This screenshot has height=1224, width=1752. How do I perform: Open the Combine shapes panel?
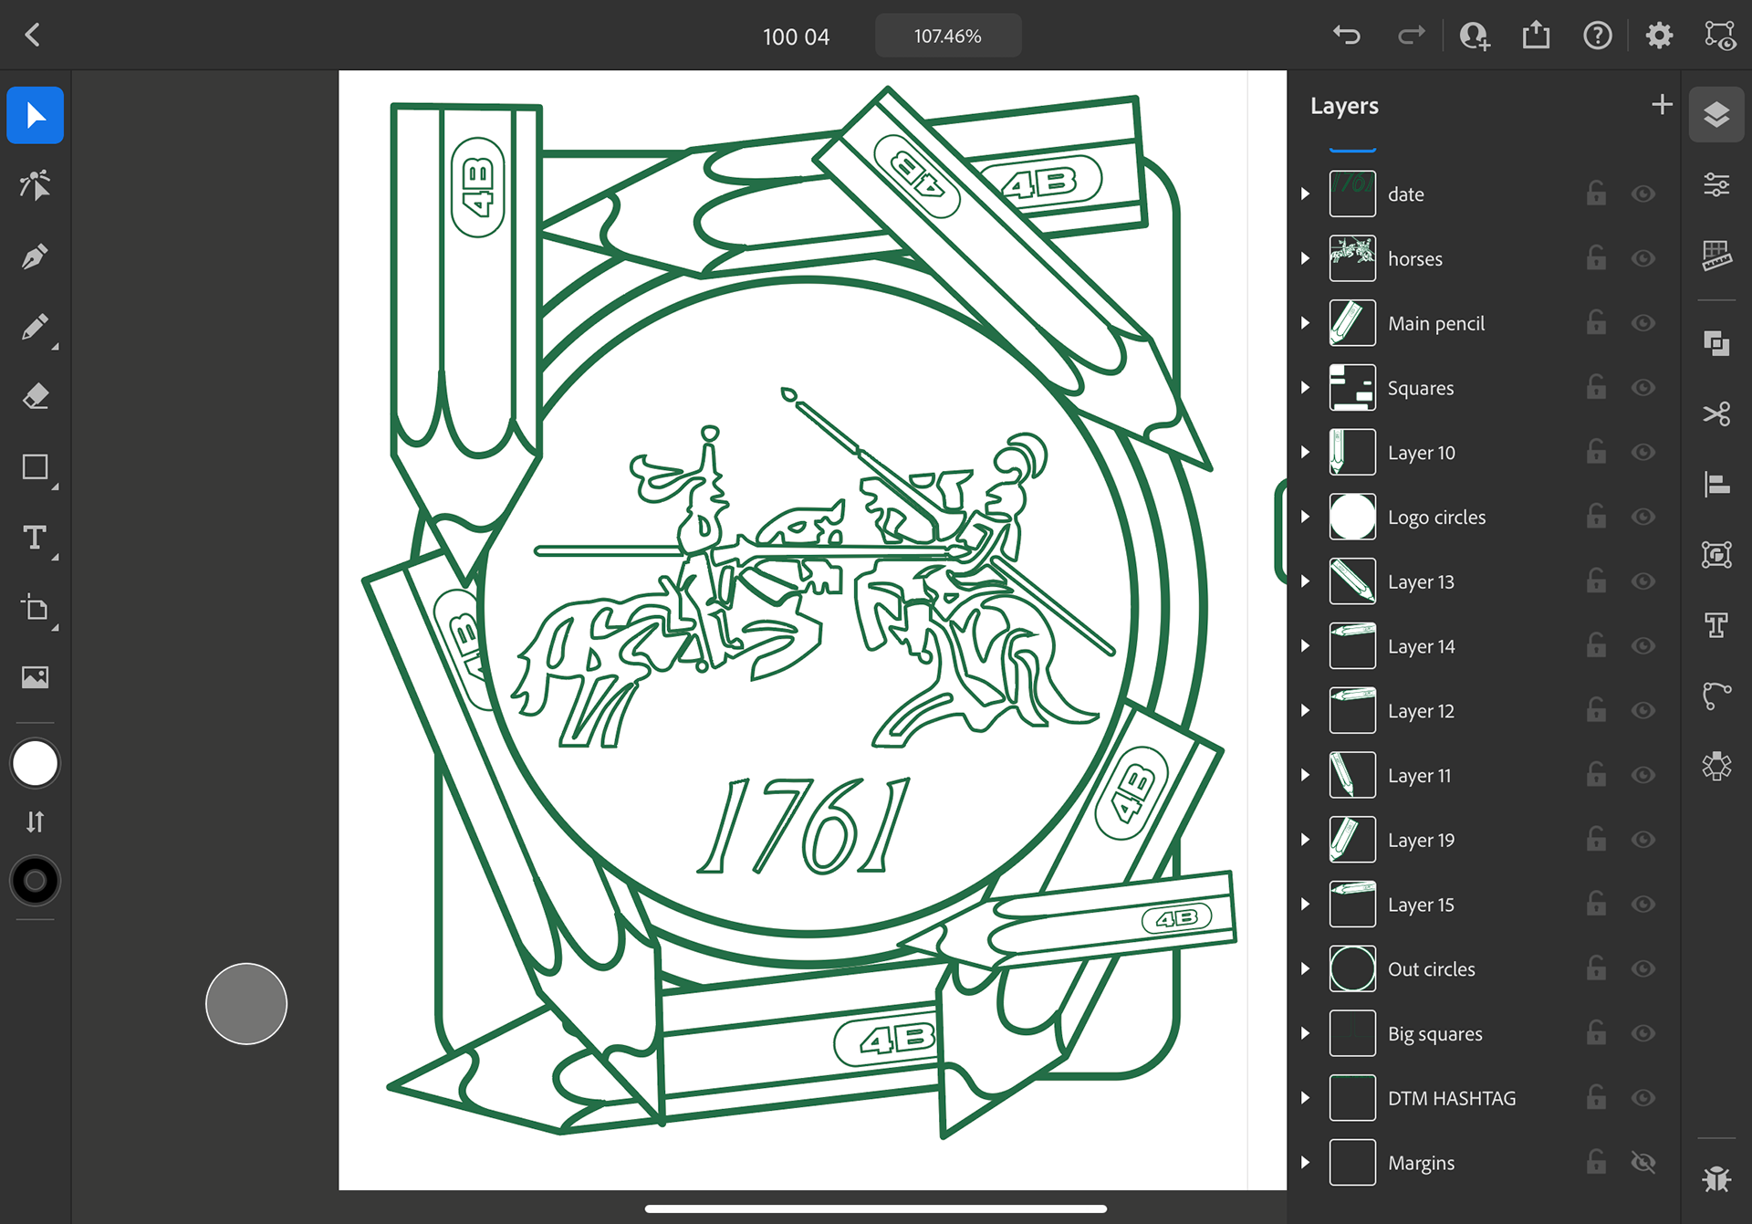pyautogui.click(x=1716, y=343)
